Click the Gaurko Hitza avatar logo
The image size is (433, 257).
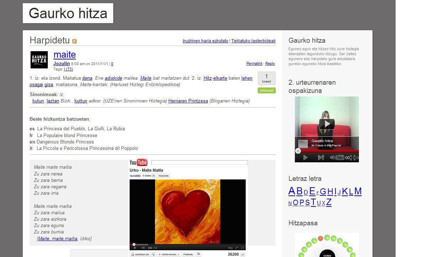[x=39, y=60]
